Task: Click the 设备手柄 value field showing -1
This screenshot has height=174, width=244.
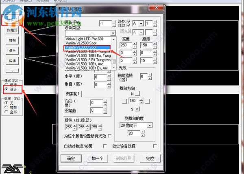Action: point(106,24)
